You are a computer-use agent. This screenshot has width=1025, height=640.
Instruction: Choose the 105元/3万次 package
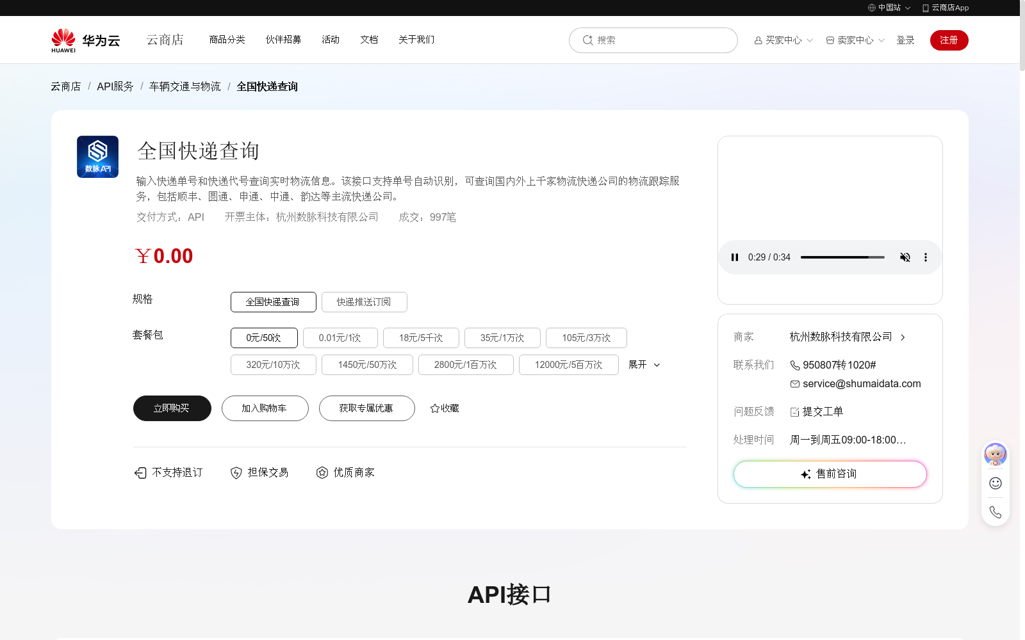click(x=586, y=338)
